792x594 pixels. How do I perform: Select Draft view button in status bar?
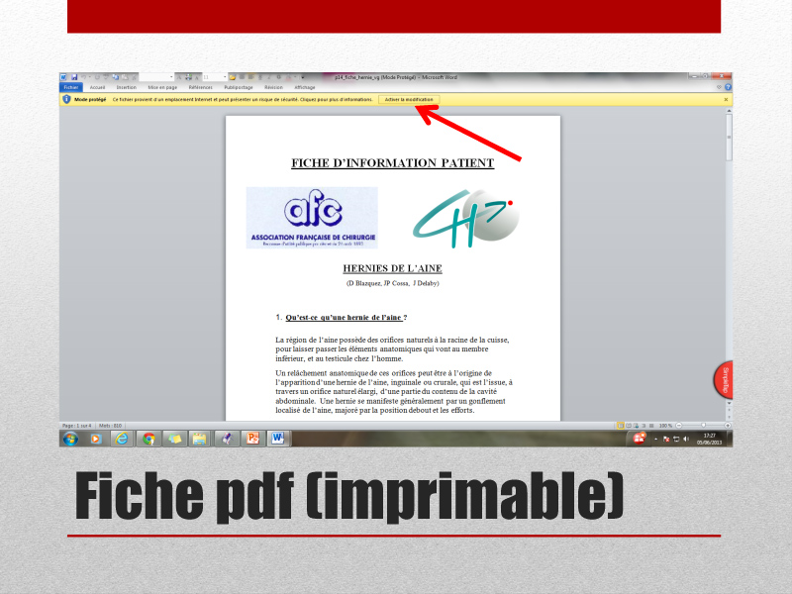coord(651,426)
